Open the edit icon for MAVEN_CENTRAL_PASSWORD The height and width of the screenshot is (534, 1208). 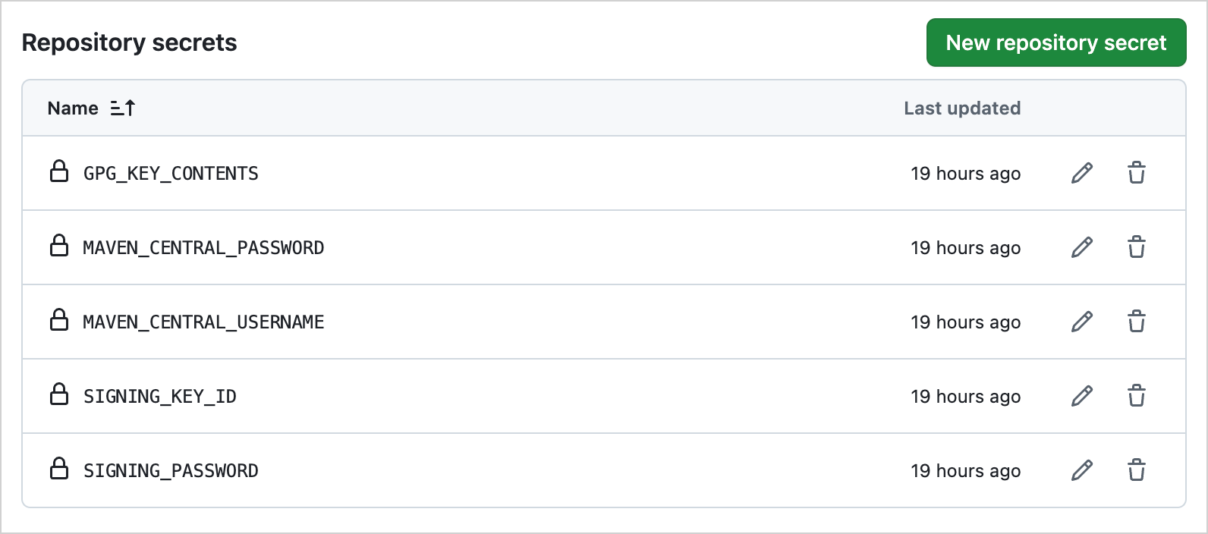click(x=1081, y=247)
